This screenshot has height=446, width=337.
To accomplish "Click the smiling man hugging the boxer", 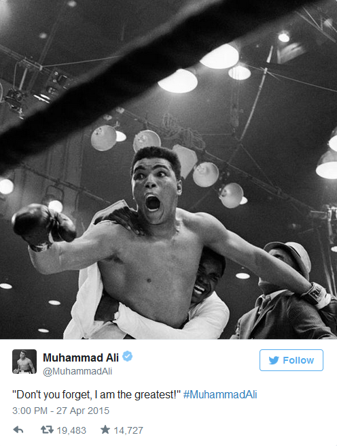I will coord(207,276).
